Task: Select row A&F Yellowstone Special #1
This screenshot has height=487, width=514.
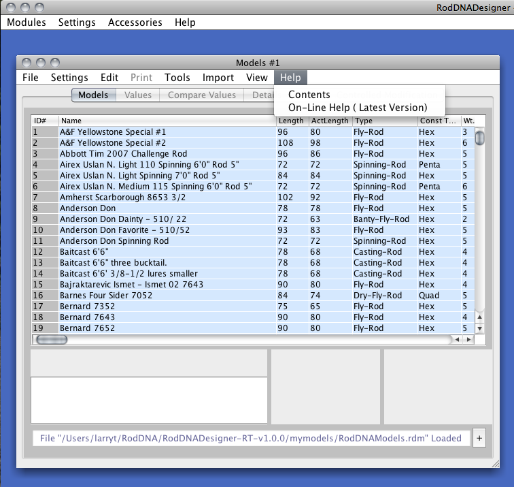Action: 253,132
